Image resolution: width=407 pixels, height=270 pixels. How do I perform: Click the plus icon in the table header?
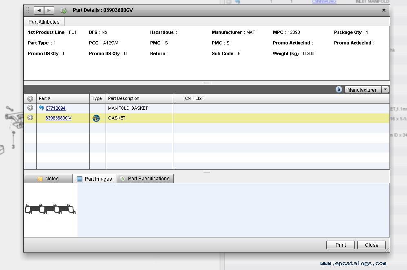tap(30, 98)
